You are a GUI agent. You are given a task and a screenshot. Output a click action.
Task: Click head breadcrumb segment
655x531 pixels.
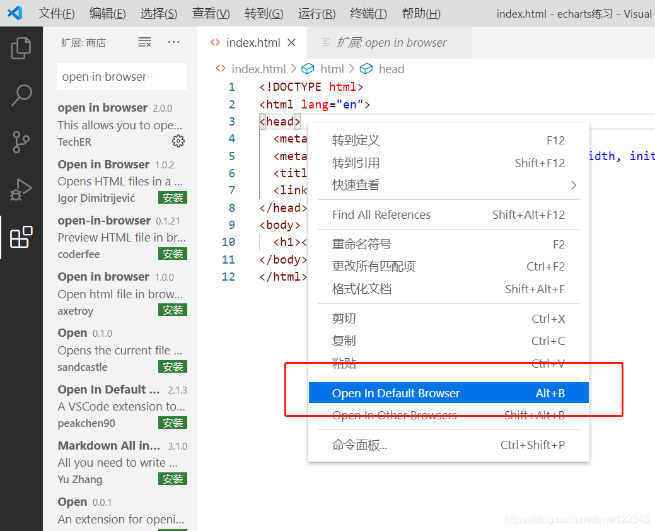point(391,69)
